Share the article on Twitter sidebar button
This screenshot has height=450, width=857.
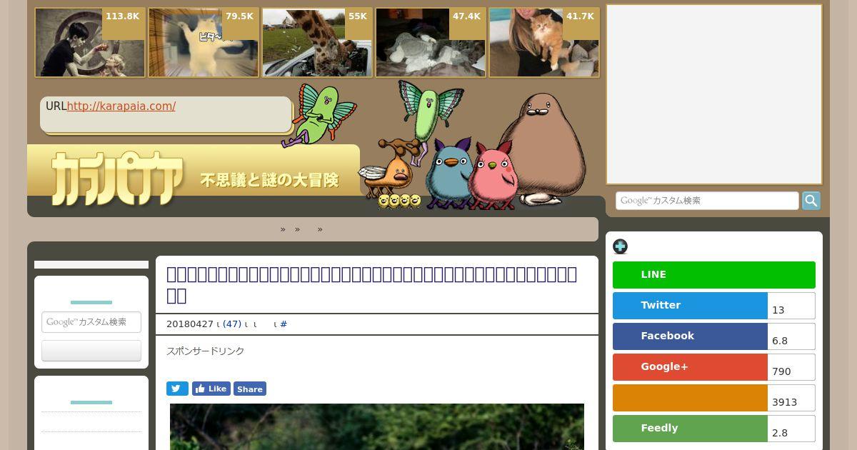pos(690,306)
